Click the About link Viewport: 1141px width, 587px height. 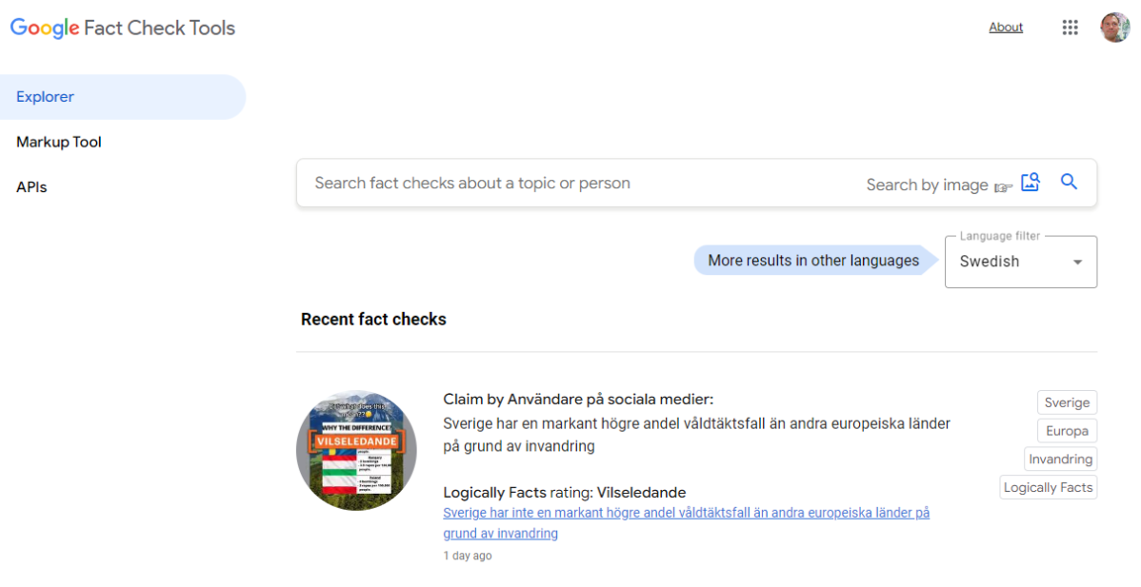[1006, 28]
